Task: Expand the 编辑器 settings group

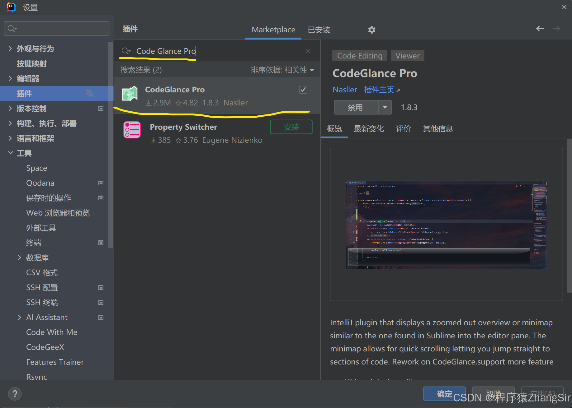Action: pyautogui.click(x=10, y=78)
